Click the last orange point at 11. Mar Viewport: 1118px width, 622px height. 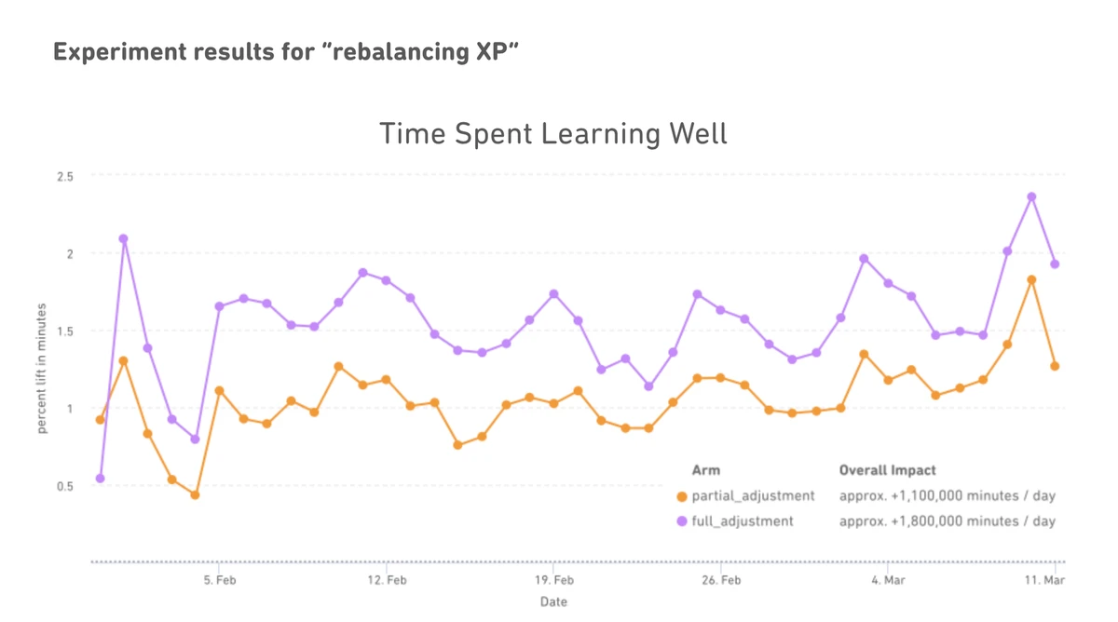click(1055, 366)
